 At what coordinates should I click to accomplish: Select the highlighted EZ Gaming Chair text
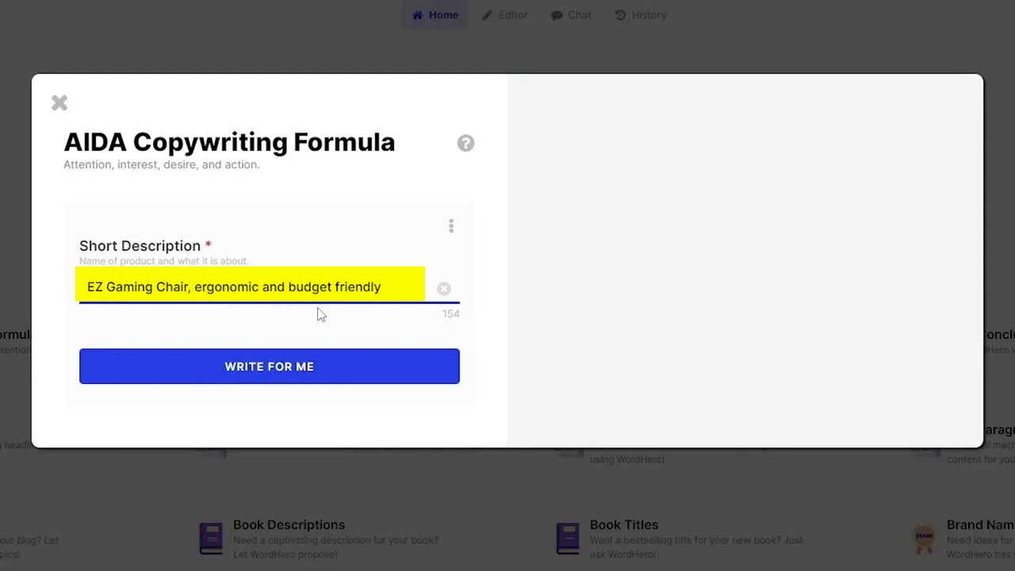pos(234,287)
